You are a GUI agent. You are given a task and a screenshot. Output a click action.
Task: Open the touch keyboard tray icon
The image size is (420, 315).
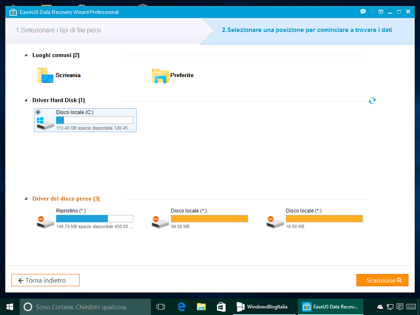[x=411, y=307]
